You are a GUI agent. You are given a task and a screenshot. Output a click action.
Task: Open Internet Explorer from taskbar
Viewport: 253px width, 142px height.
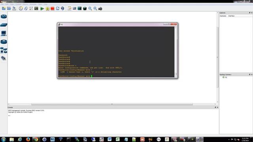click(x=20, y=139)
